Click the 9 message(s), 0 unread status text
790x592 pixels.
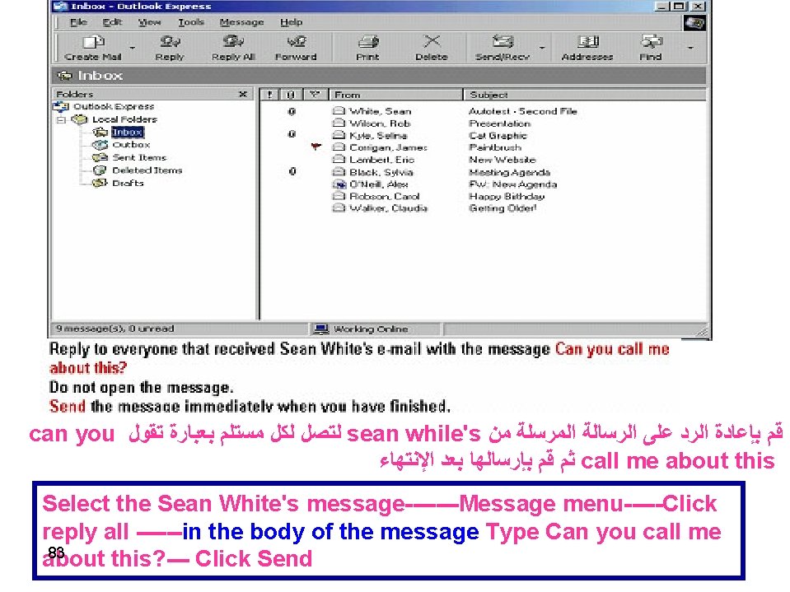point(115,329)
